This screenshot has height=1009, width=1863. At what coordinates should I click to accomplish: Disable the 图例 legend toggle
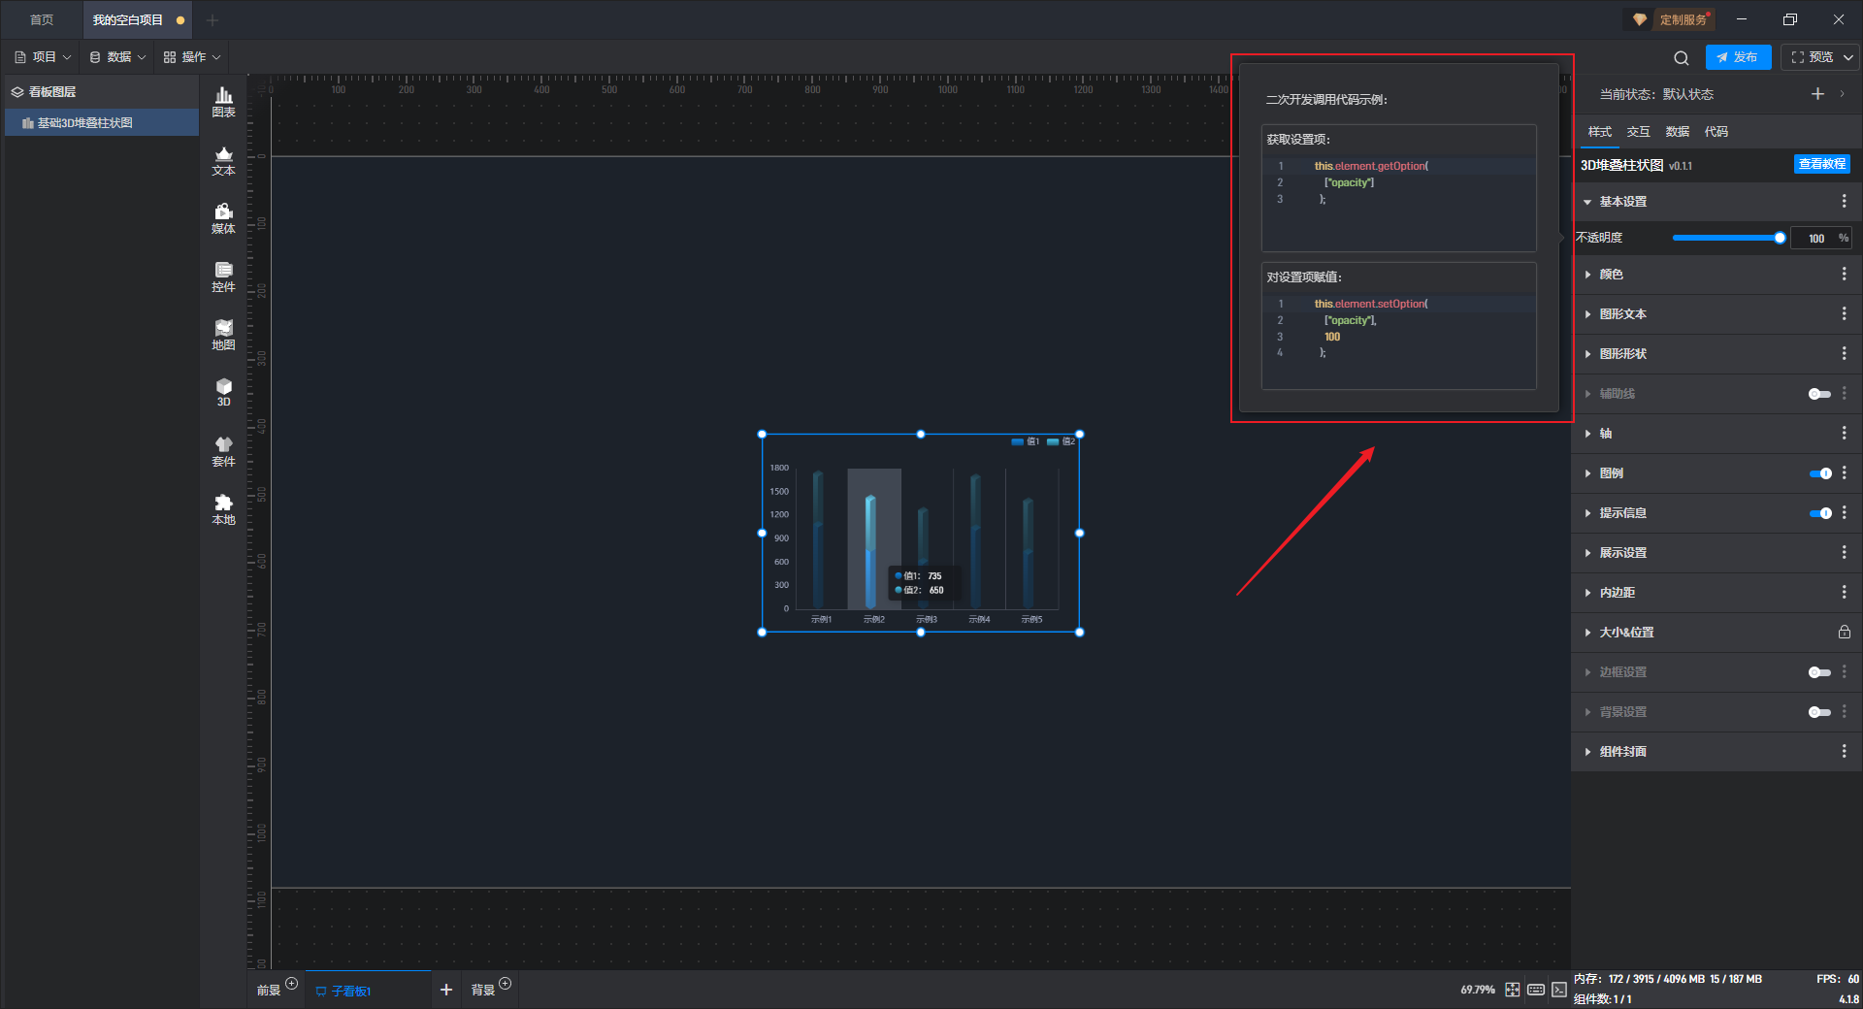(x=1819, y=473)
